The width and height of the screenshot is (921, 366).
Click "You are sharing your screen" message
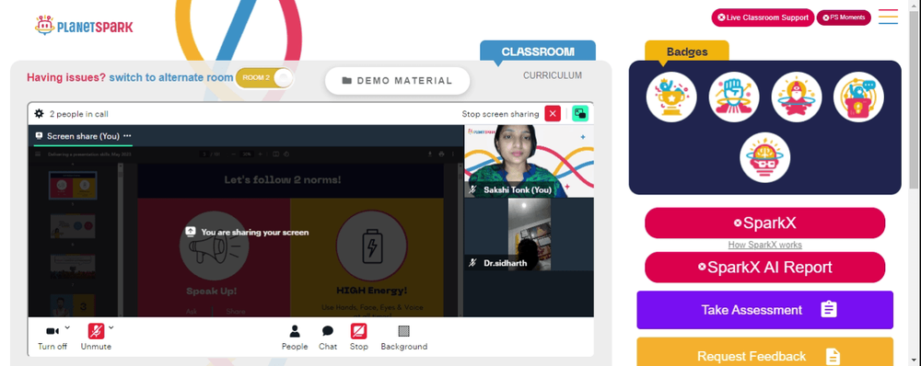(255, 233)
